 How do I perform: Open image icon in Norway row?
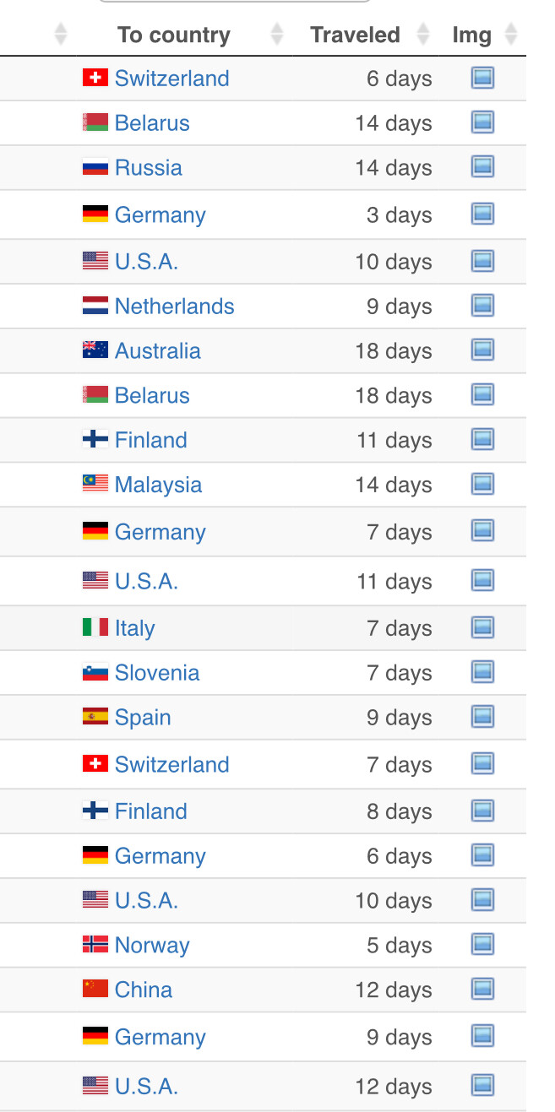click(x=482, y=944)
